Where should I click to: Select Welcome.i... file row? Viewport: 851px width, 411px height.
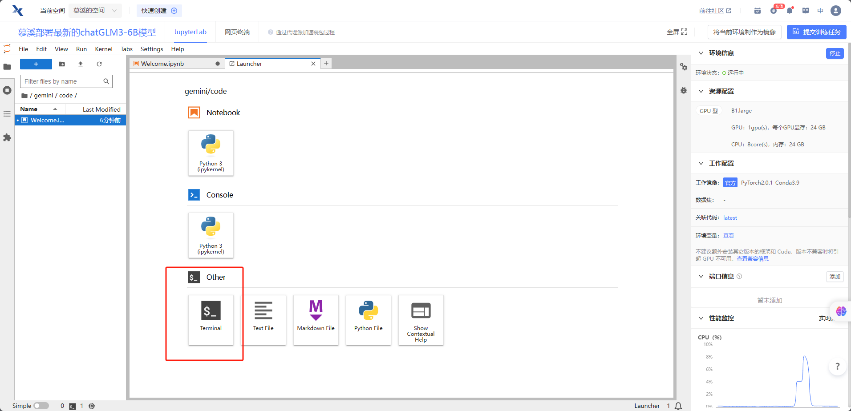70,120
